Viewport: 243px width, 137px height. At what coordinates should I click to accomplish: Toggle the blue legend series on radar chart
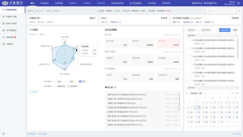33,34
